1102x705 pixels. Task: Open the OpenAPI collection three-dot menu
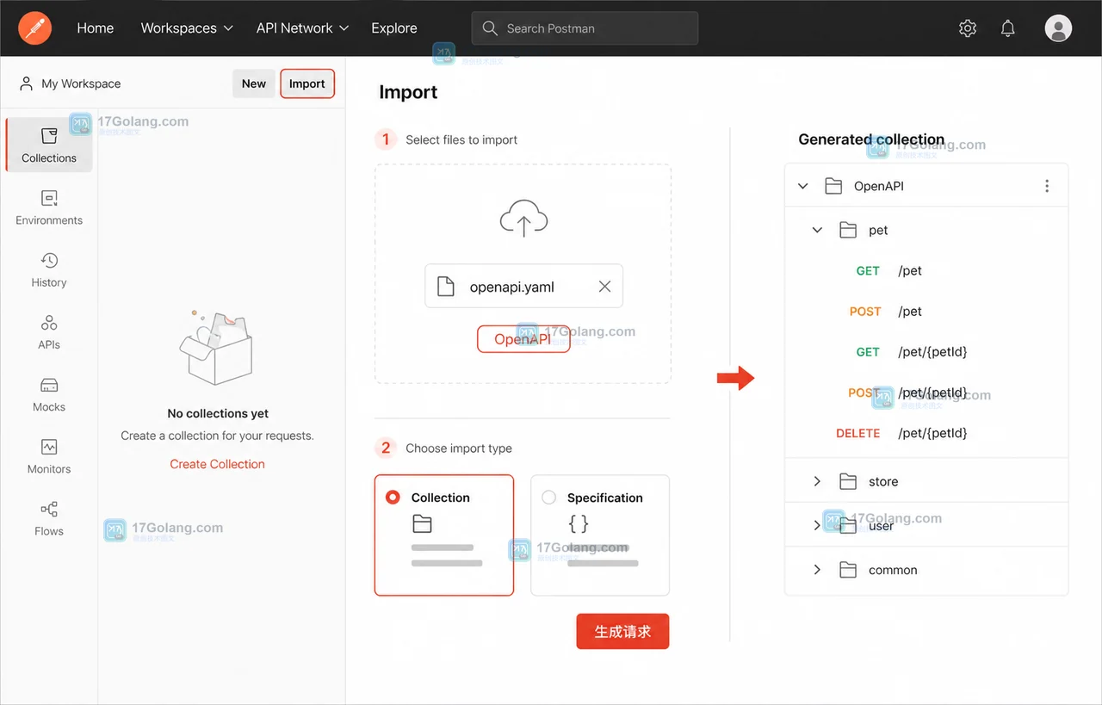pyautogui.click(x=1047, y=186)
